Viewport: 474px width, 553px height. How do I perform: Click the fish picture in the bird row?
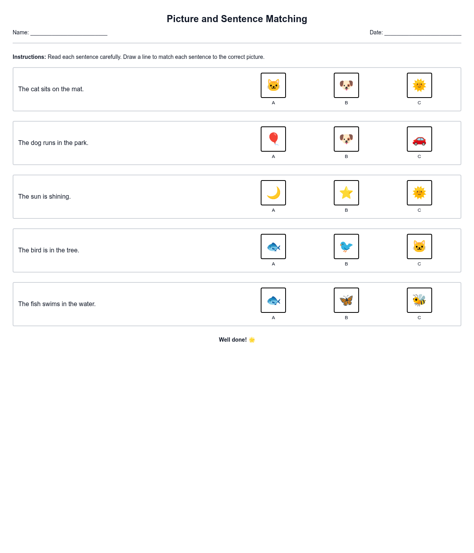pos(273,246)
